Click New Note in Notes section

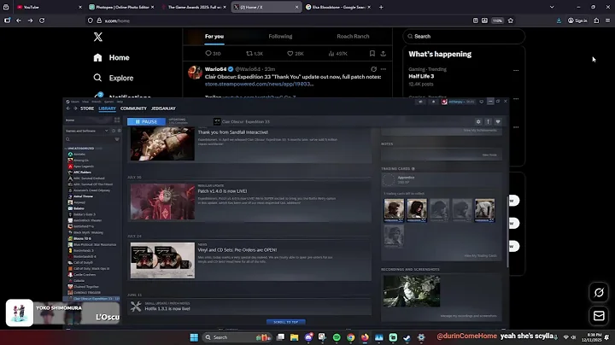click(x=489, y=155)
